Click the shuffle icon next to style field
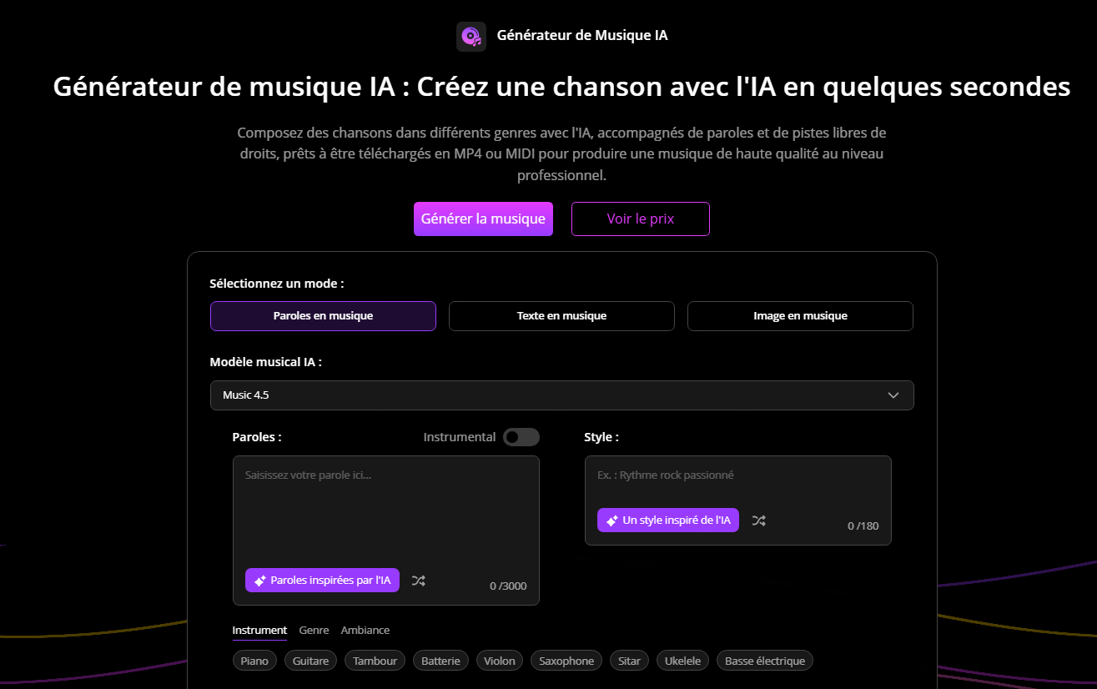Screen dimensions: 1097x689 [x=758, y=520]
